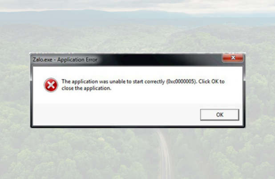This screenshot has height=179, width=275.
Task: Select the dark empty title bar area
Action: pyautogui.click(x=158, y=60)
